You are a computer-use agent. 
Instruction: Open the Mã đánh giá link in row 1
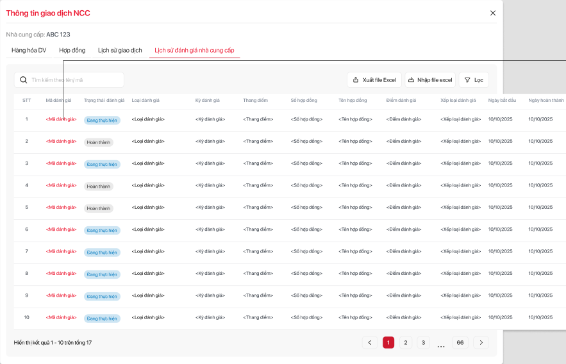[x=61, y=119]
